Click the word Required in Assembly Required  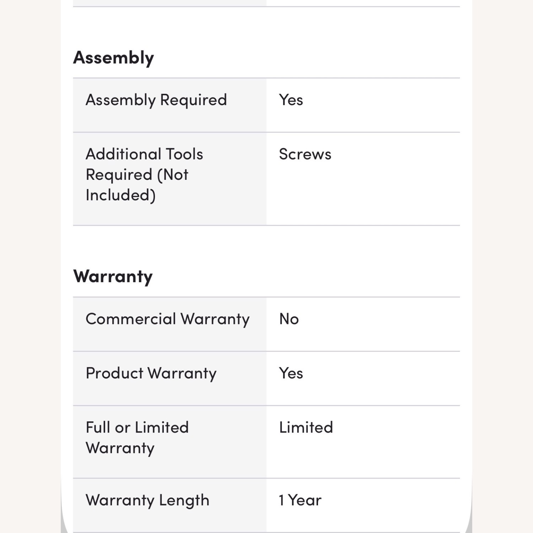[x=193, y=101]
